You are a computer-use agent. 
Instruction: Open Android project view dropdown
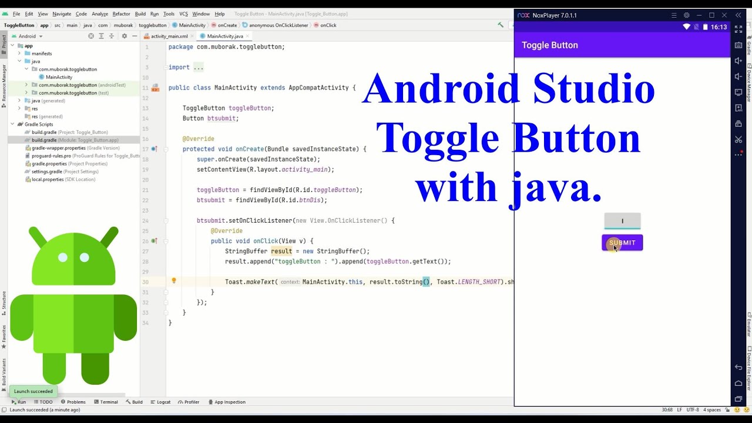tap(27, 36)
